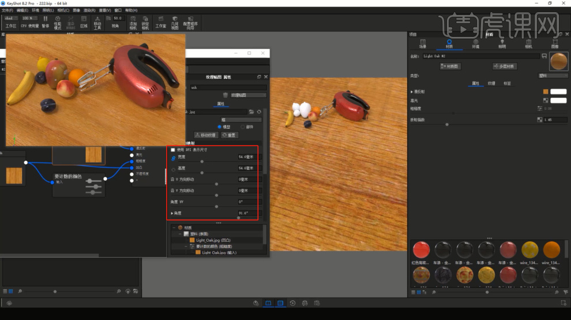Click the orange 漫反射 color swatch
The image size is (571, 320).
(546, 92)
